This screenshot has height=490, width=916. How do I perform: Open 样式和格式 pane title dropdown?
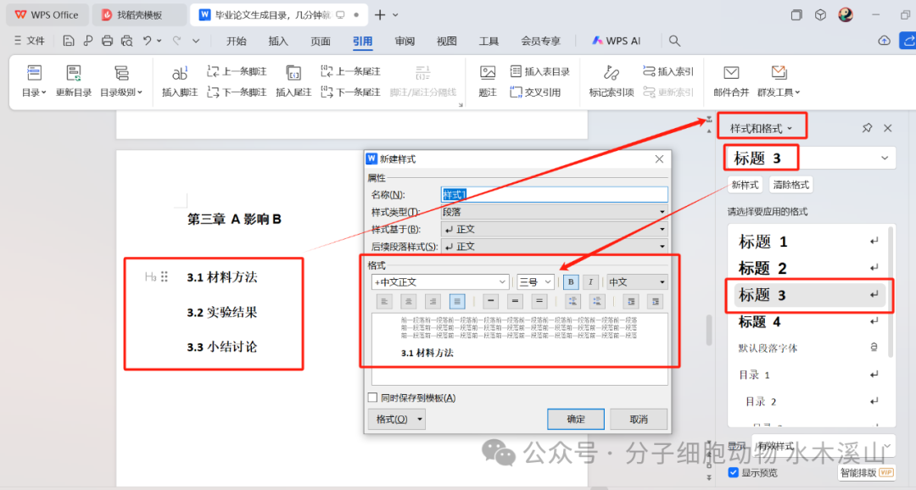[761, 129]
